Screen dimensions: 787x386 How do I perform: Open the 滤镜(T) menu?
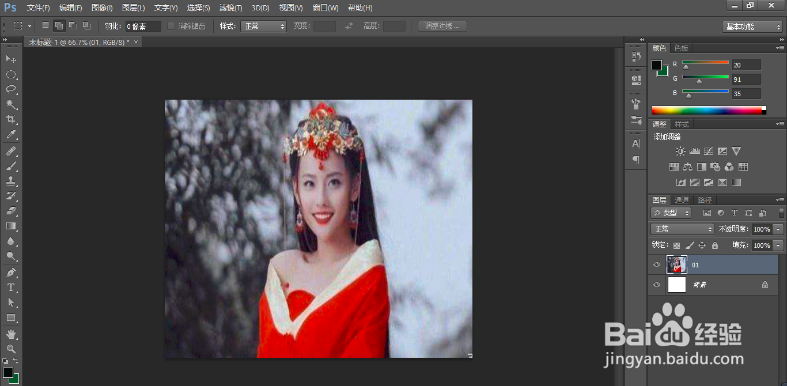(231, 8)
